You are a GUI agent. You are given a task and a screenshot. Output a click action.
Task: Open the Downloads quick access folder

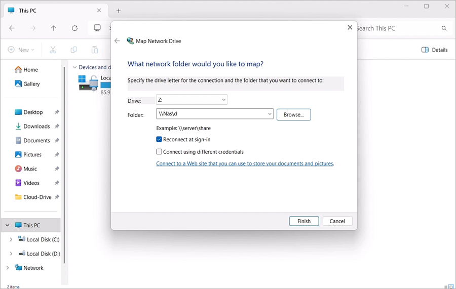32,127
